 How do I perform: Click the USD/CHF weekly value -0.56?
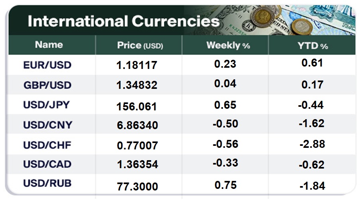click(x=225, y=144)
